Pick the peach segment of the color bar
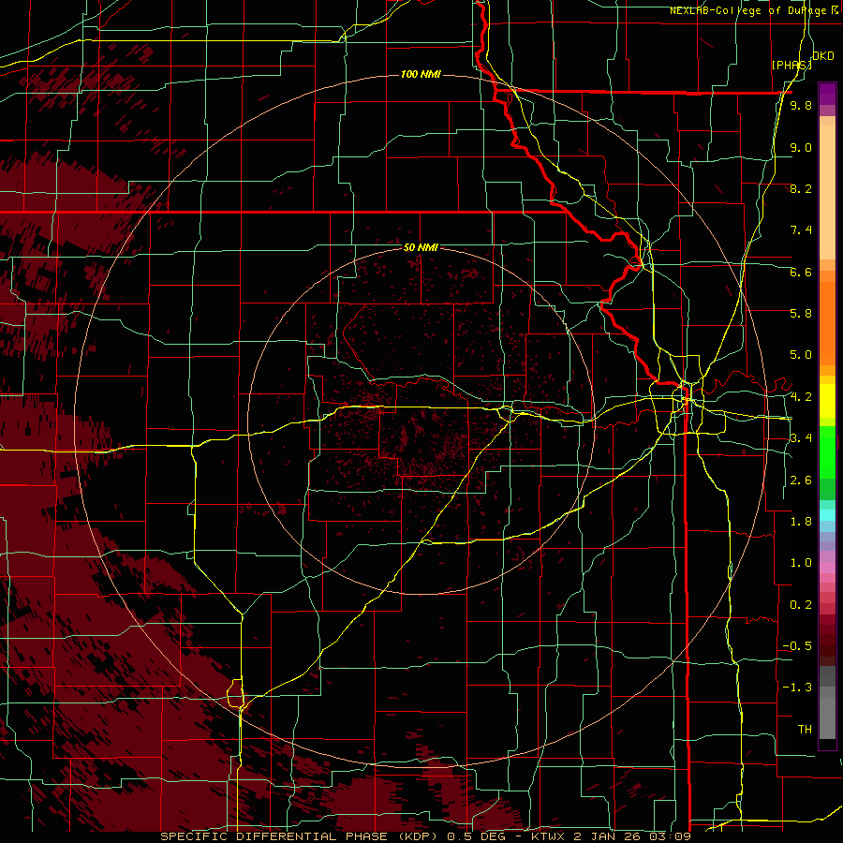Image resolution: width=843 pixels, height=843 pixels. [827, 194]
